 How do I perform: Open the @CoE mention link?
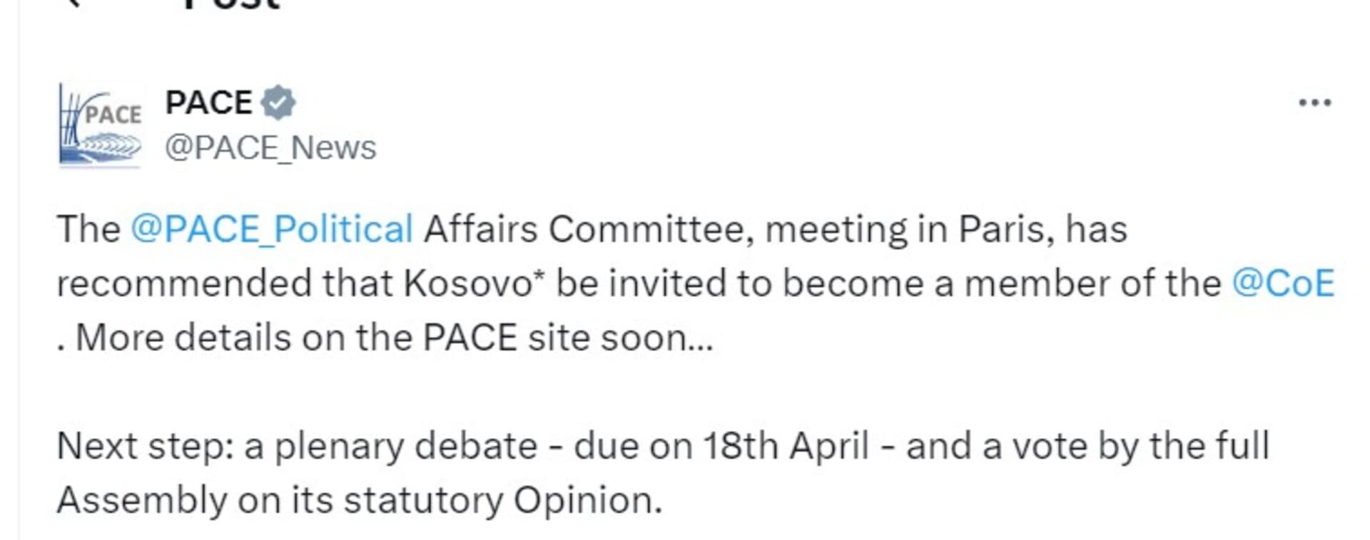(x=1282, y=284)
